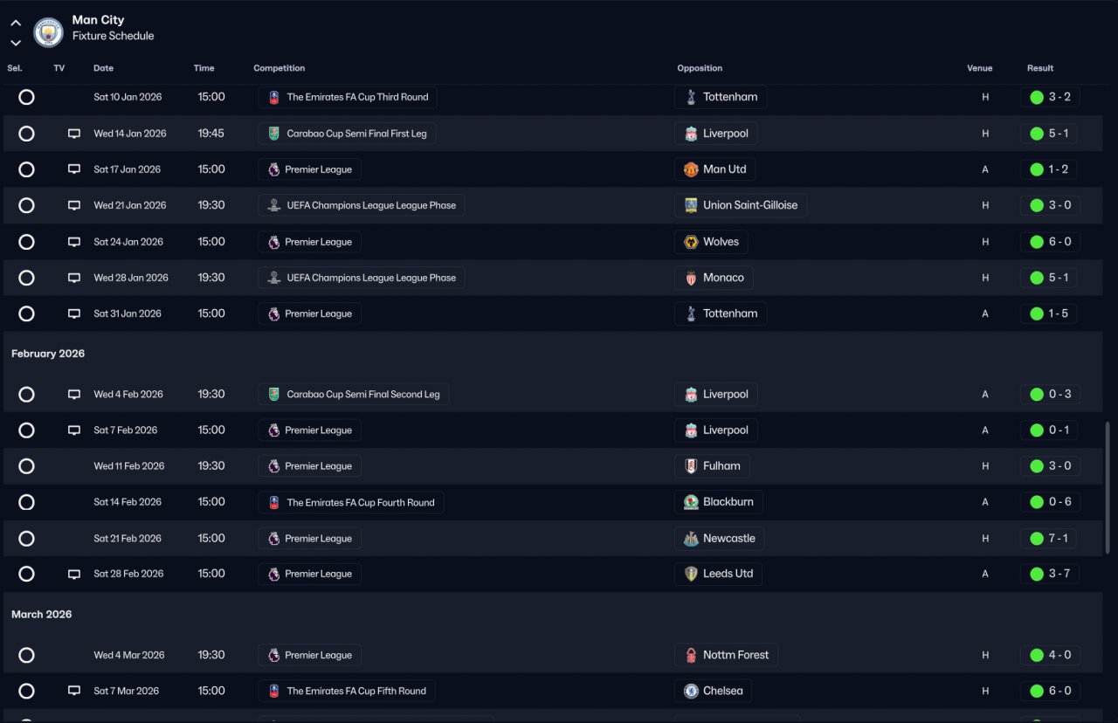The height and width of the screenshot is (723, 1118).
Task: Click the TV icon for Sat 28 Feb 2026
Action: coord(74,574)
